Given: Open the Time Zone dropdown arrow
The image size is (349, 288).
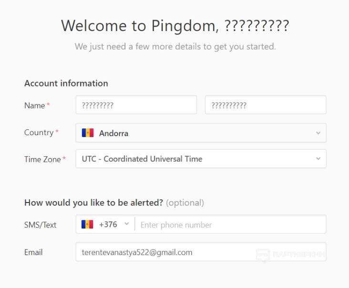Looking at the screenshot, I should 318,159.
